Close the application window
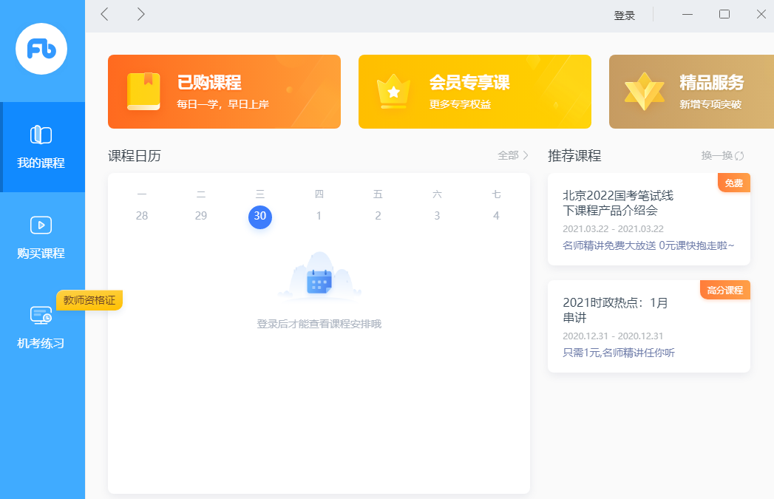 click(x=761, y=14)
